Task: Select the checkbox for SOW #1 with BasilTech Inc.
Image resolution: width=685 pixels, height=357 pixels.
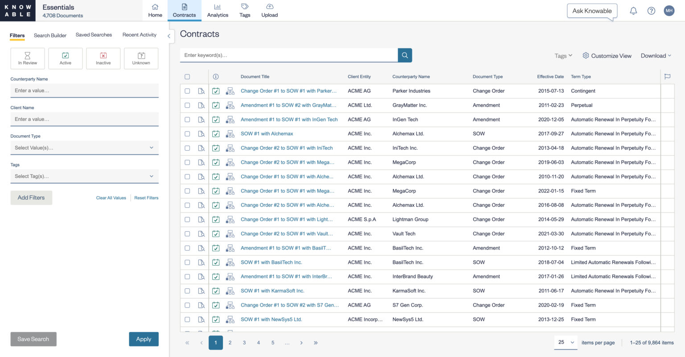Action: click(187, 262)
